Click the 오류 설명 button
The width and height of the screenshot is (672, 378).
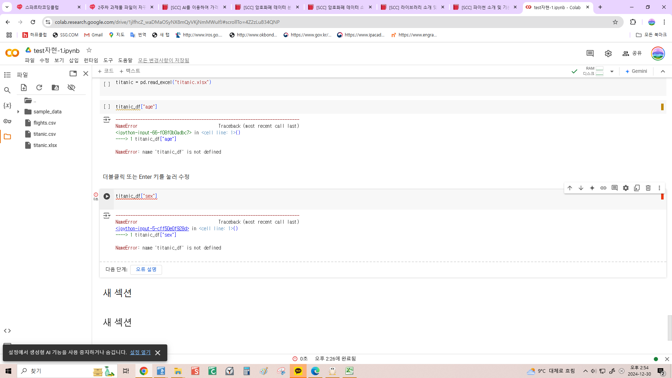tap(146, 269)
